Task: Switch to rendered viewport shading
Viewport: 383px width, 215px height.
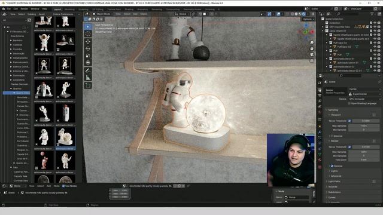Action: [304, 14]
